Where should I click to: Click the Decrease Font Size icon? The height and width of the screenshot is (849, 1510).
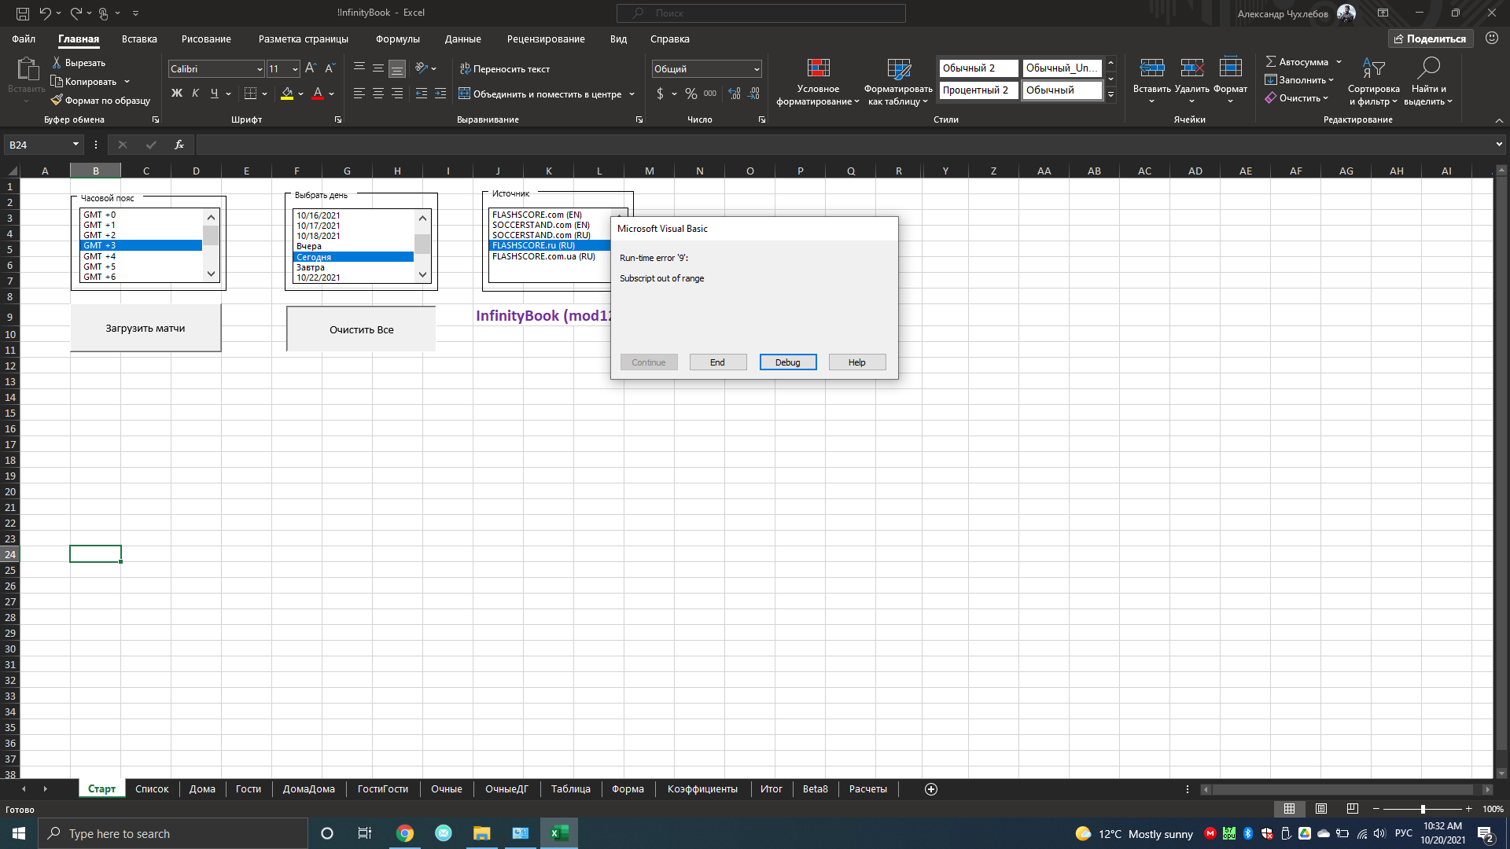coord(330,69)
